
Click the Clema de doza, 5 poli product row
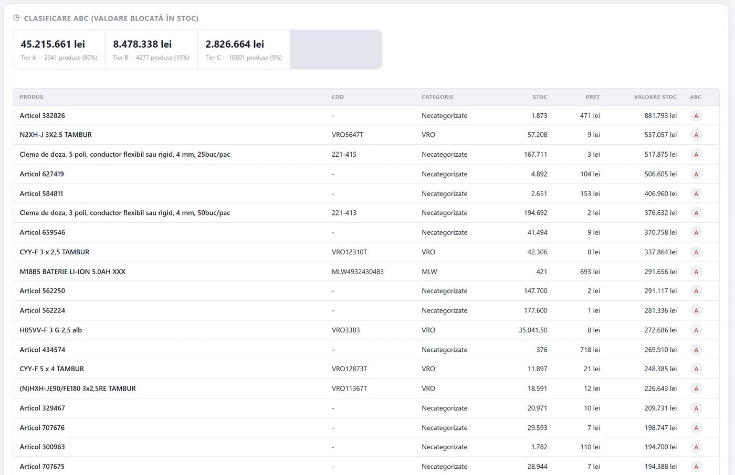click(366, 155)
